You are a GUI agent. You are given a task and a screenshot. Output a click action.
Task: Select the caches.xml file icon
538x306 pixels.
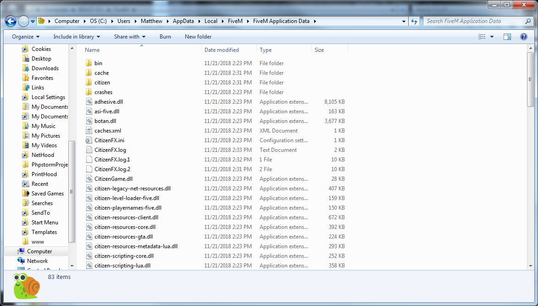click(x=89, y=130)
